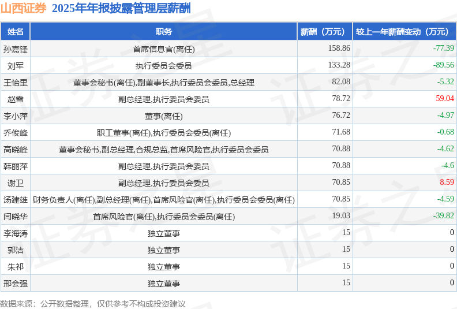Click the red change value 8.59
Viewport: 457px width, 309px height.
[x=447, y=182]
